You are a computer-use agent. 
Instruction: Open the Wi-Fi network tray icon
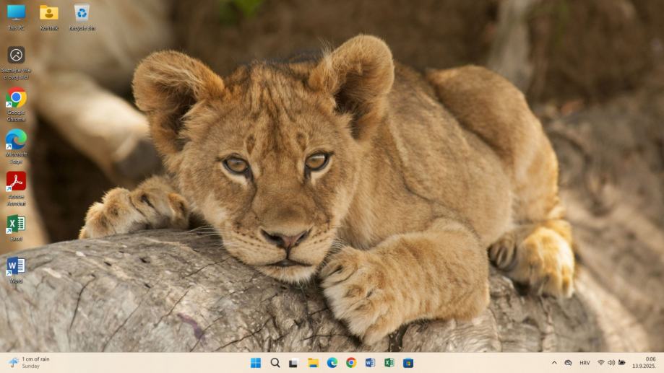click(601, 363)
